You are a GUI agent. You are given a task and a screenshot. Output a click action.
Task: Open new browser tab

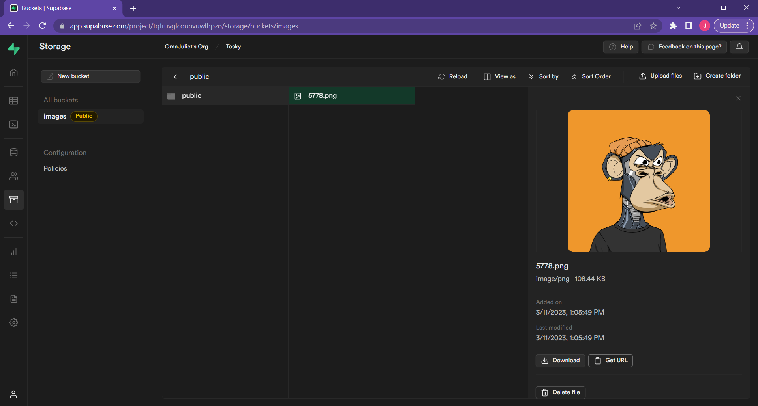pos(133,8)
